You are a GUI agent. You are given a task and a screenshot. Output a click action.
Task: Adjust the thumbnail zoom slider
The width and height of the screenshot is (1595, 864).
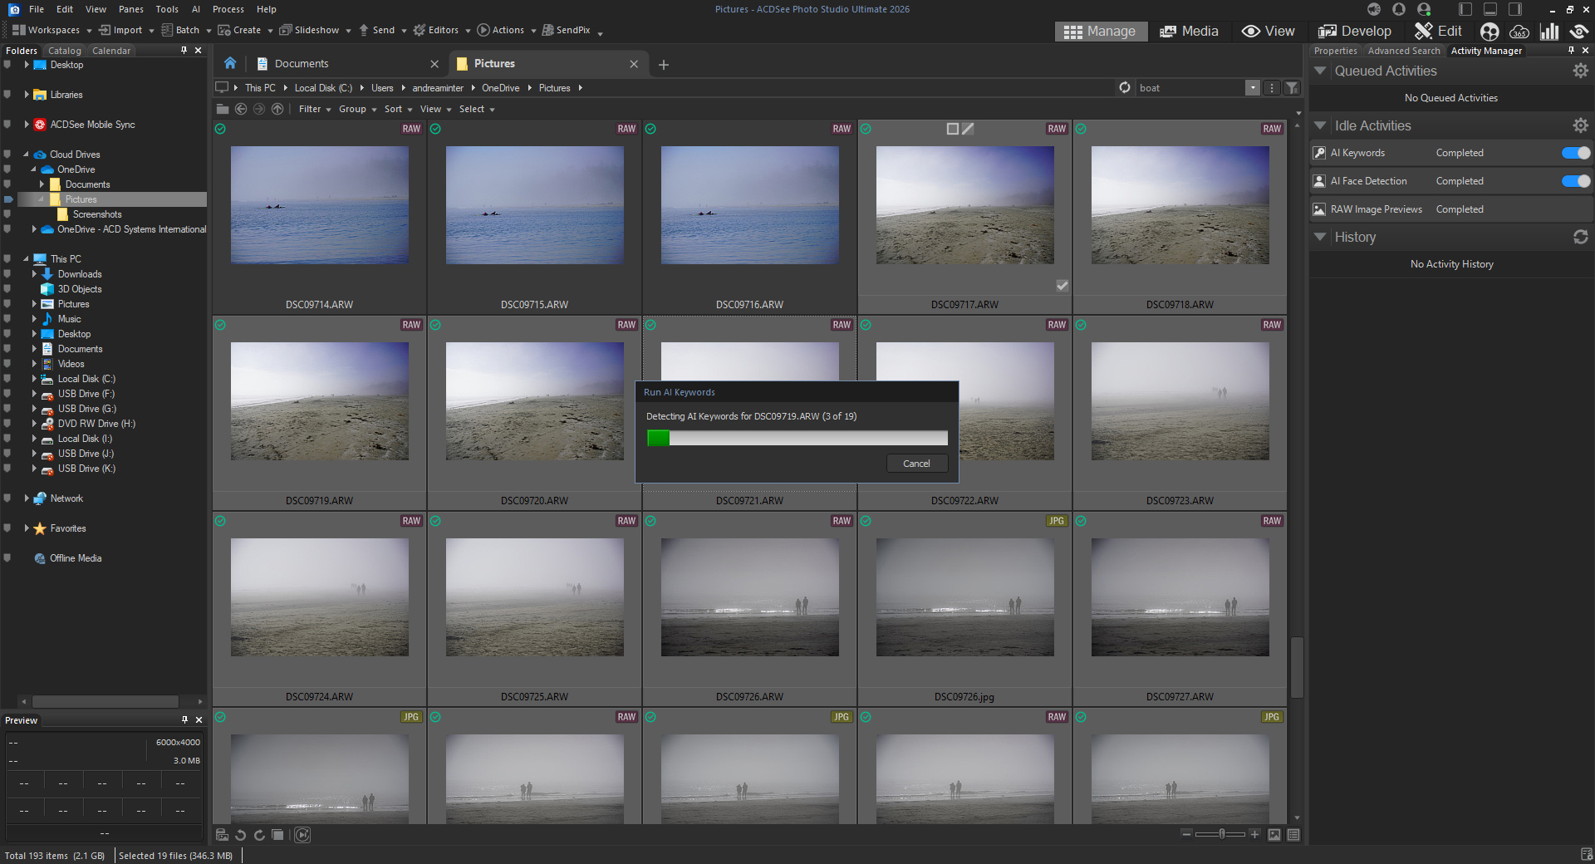click(1221, 834)
